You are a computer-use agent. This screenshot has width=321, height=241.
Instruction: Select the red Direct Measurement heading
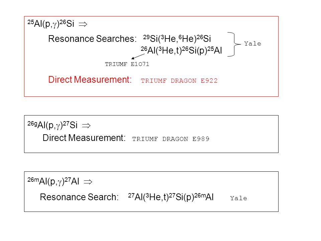point(90,80)
